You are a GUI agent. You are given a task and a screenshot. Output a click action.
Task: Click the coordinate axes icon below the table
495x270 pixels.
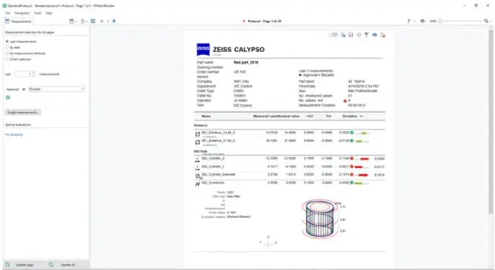pyautogui.click(x=268, y=241)
